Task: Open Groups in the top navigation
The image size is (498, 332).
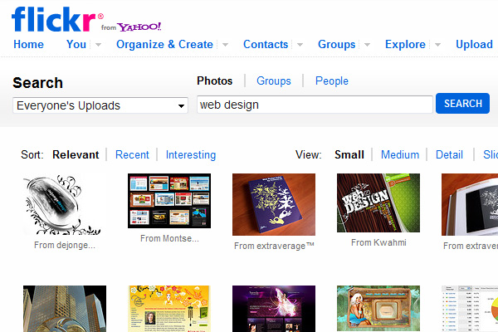Action: pyautogui.click(x=337, y=45)
